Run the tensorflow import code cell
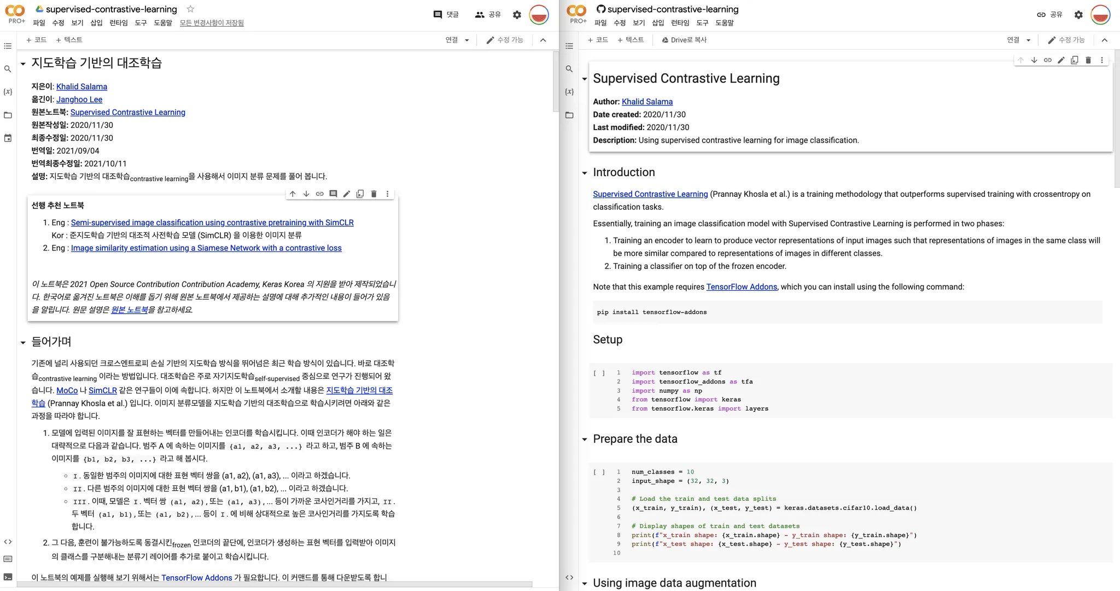The image size is (1120, 591). pos(599,373)
